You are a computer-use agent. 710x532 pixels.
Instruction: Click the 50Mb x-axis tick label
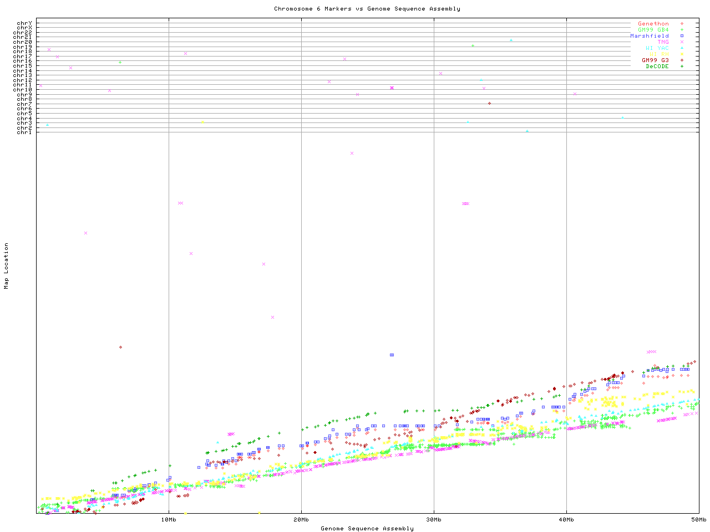(x=698, y=520)
